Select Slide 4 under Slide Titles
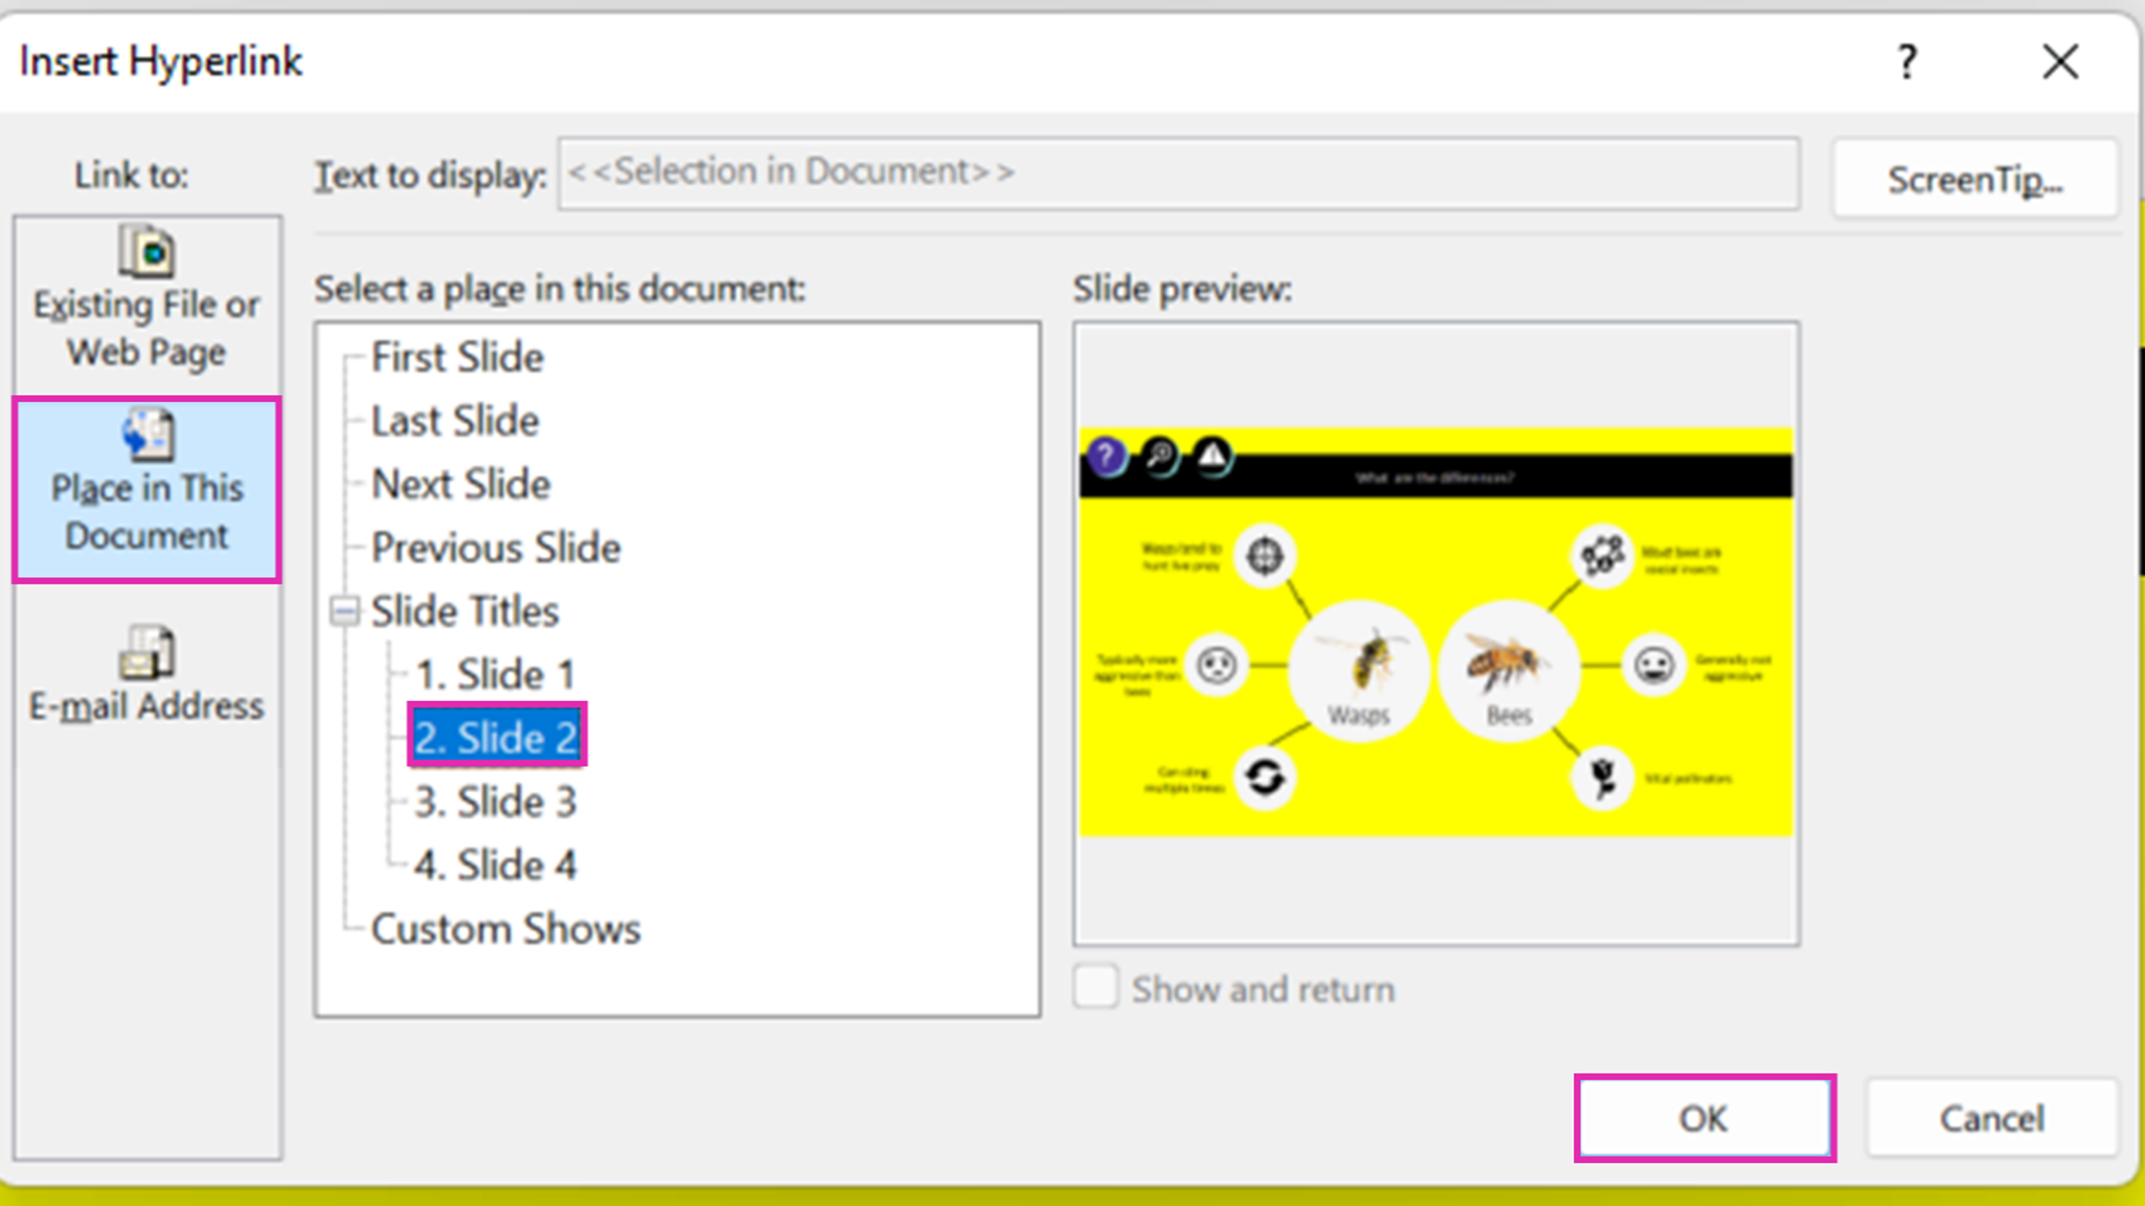Viewport: 2145px width, 1206px height. (497, 864)
